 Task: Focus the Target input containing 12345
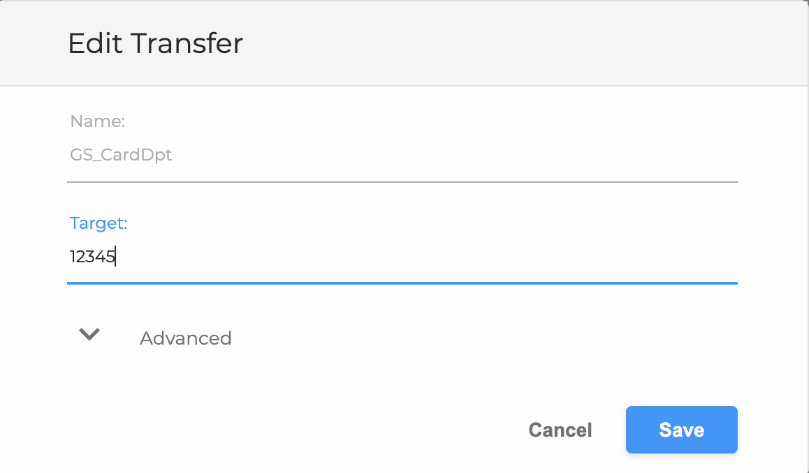tap(402, 256)
